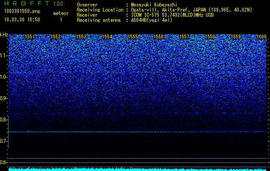Click the 1553 time marker

(81, 37)
